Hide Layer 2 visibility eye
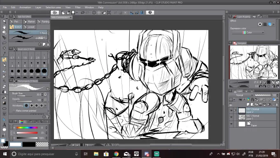Image resolution: width=280 pixels, height=158 pixels. (x=231, y=111)
